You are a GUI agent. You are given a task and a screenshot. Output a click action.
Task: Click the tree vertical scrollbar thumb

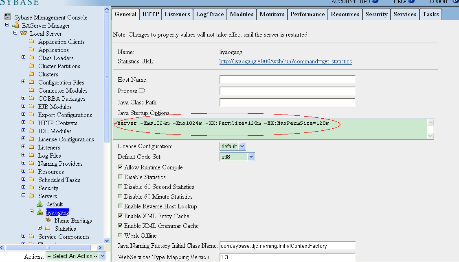(107, 78)
